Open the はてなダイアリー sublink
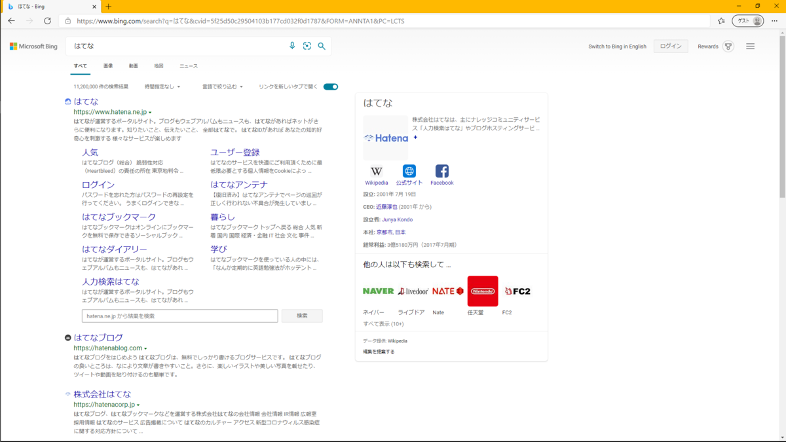This screenshot has height=442, width=786. [115, 249]
